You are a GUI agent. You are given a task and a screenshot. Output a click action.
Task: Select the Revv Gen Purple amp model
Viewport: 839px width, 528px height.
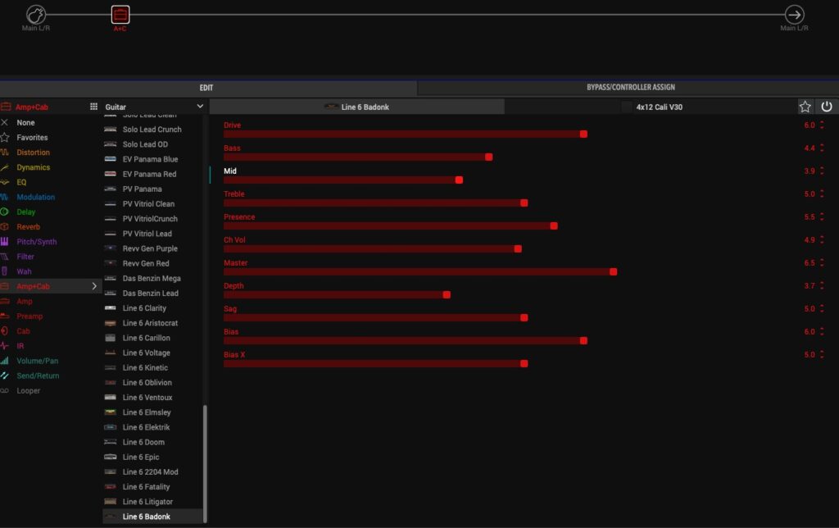click(150, 248)
